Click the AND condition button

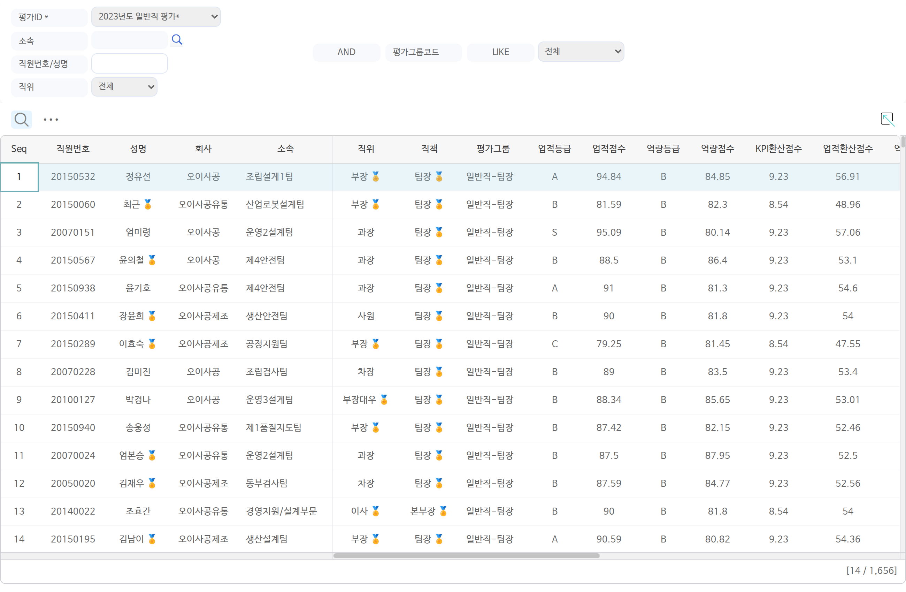tap(346, 52)
